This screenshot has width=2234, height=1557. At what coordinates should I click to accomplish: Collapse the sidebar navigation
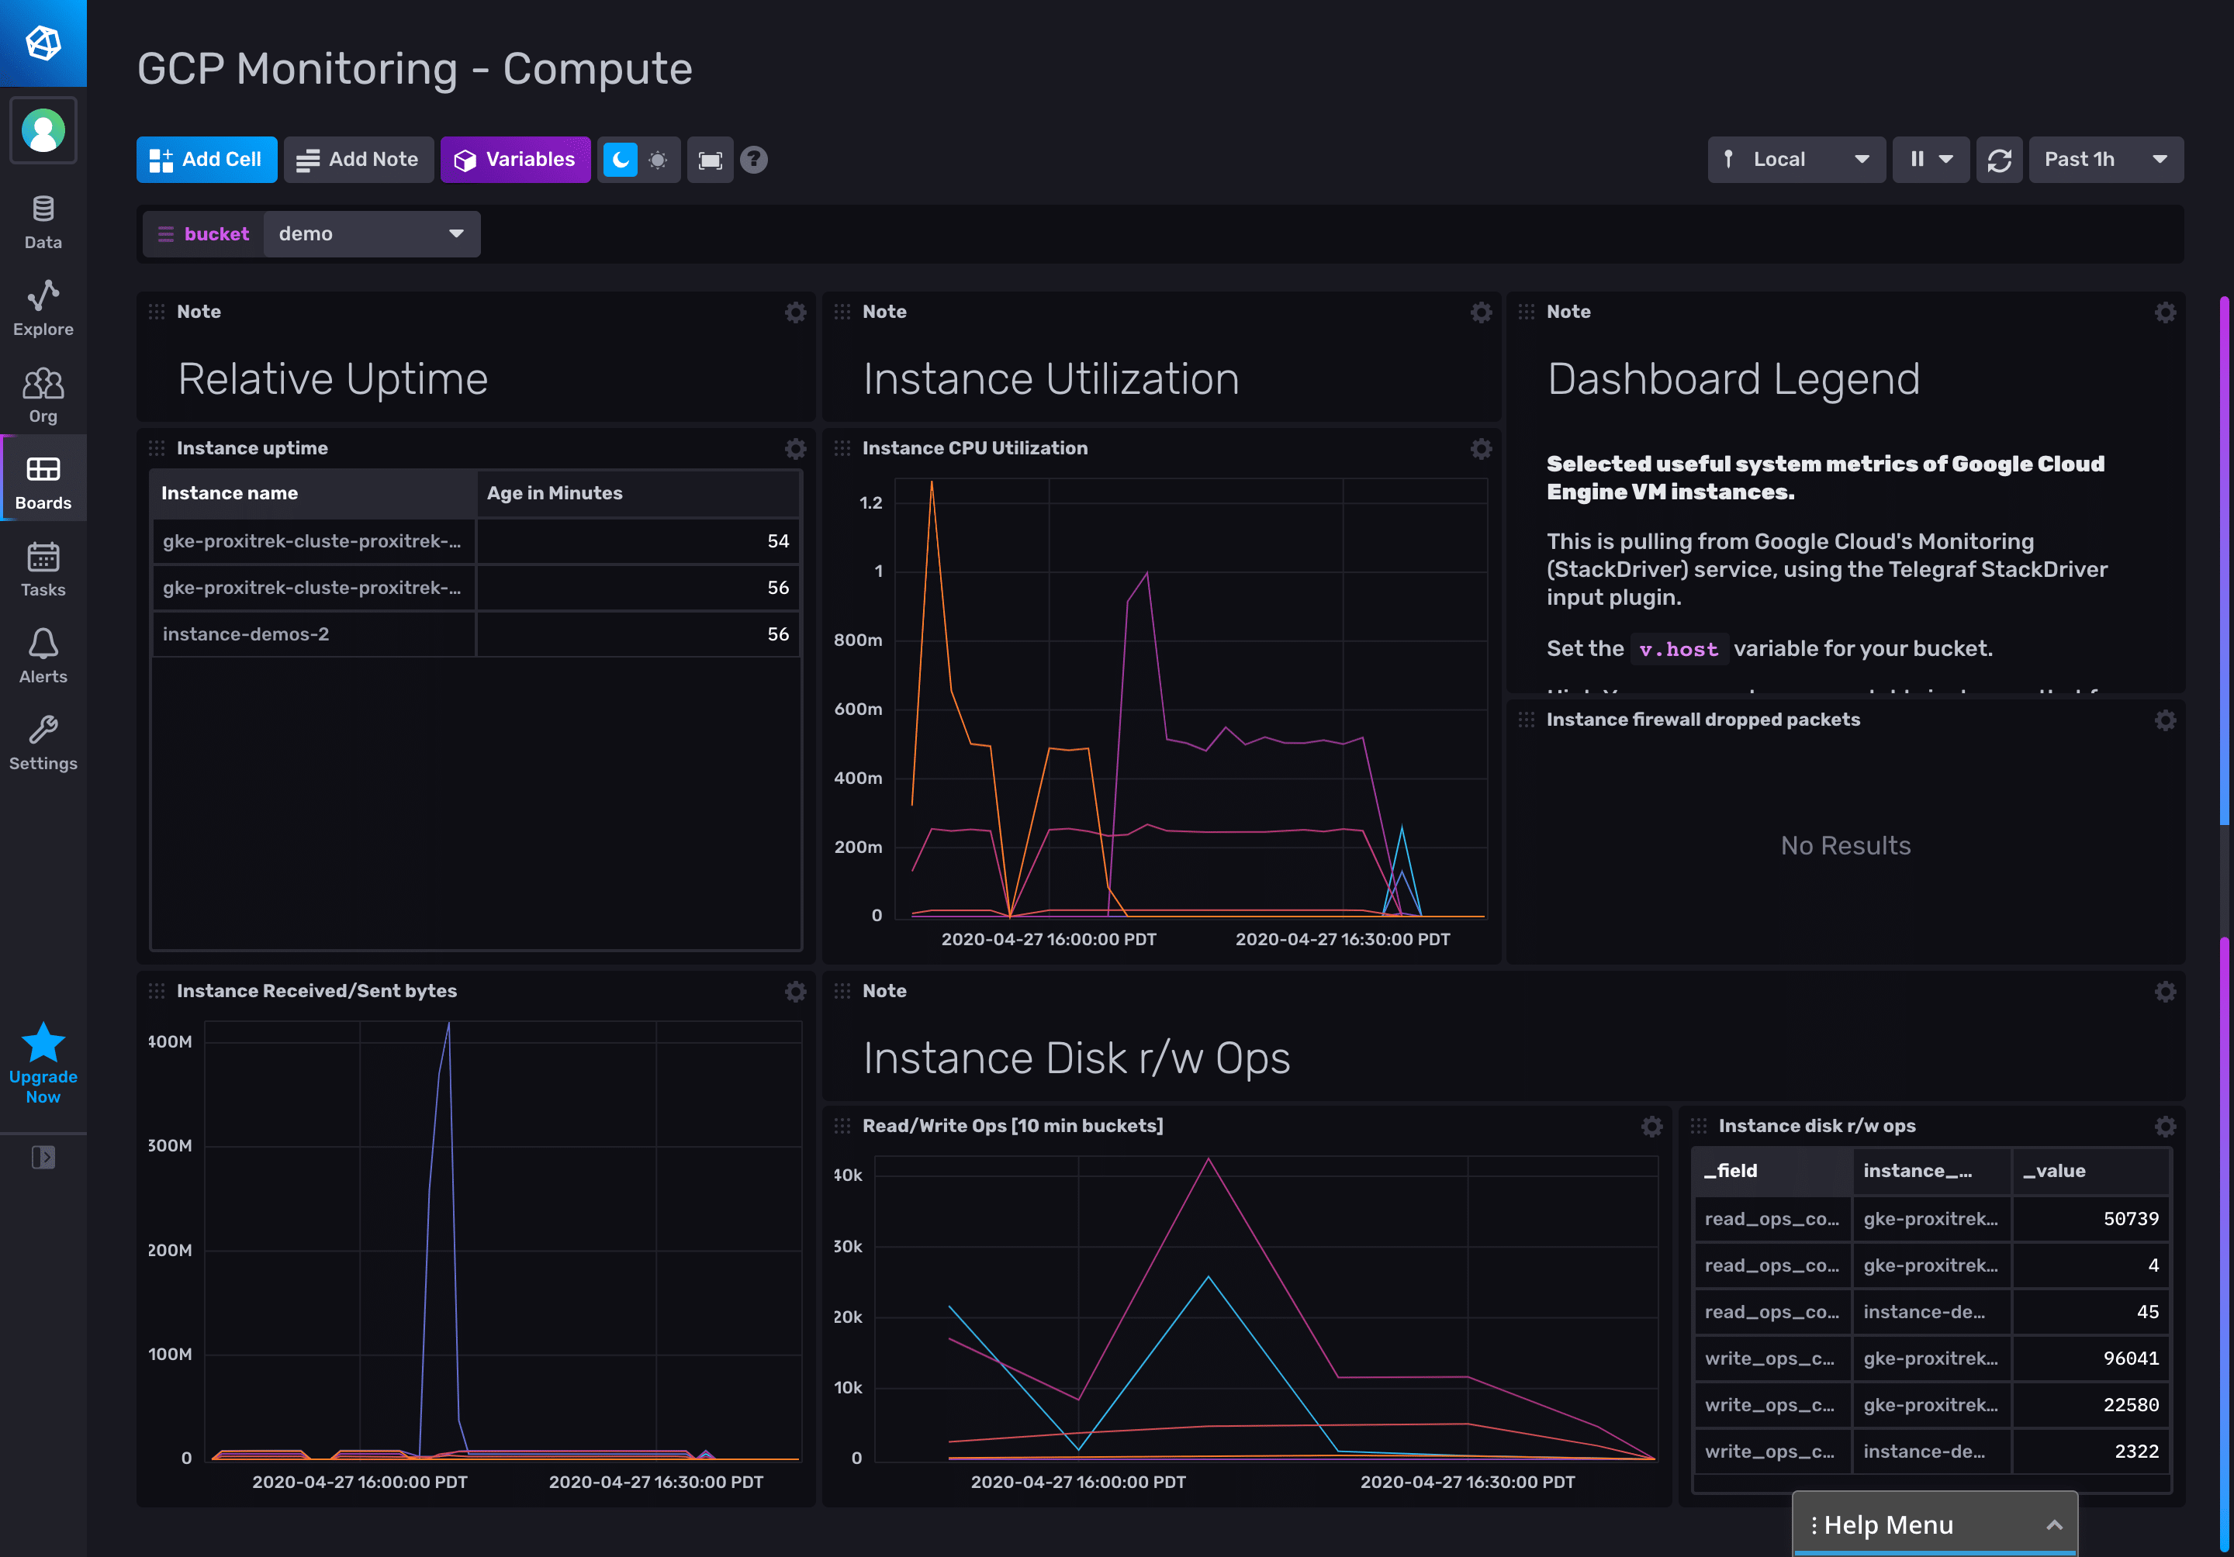tap(43, 1158)
